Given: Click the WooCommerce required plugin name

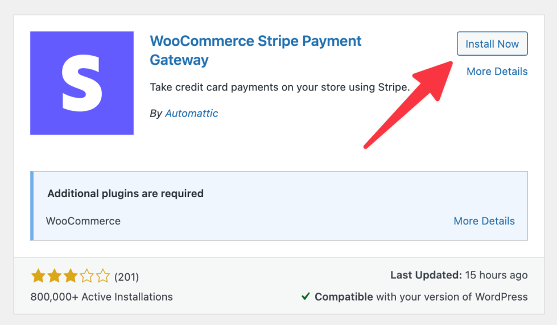Looking at the screenshot, I should [x=83, y=221].
